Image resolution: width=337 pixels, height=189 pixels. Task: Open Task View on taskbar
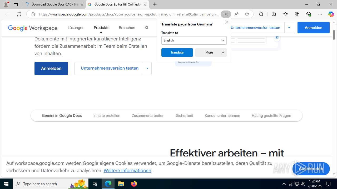[x=95, y=184]
